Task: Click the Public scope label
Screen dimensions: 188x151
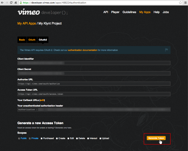Action: click(x=24, y=138)
